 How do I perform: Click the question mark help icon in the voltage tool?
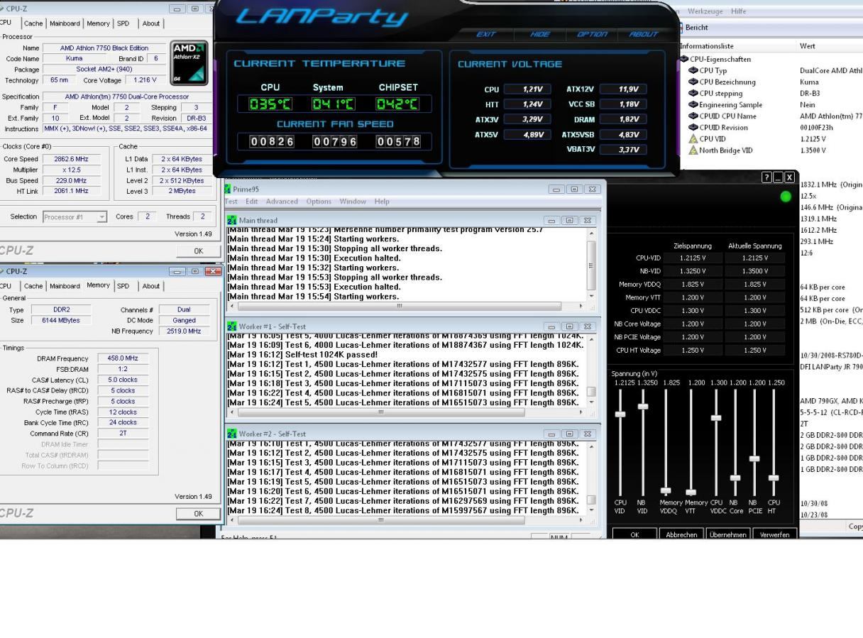(x=767, y=178)
